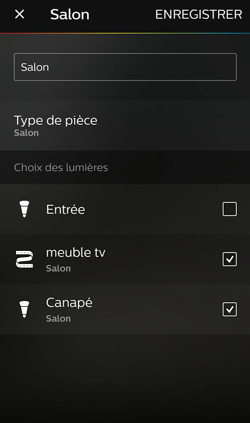Viewport: 250px width, 423px height.
Task: Select the Canapé light label
Action: coord(69,303)
